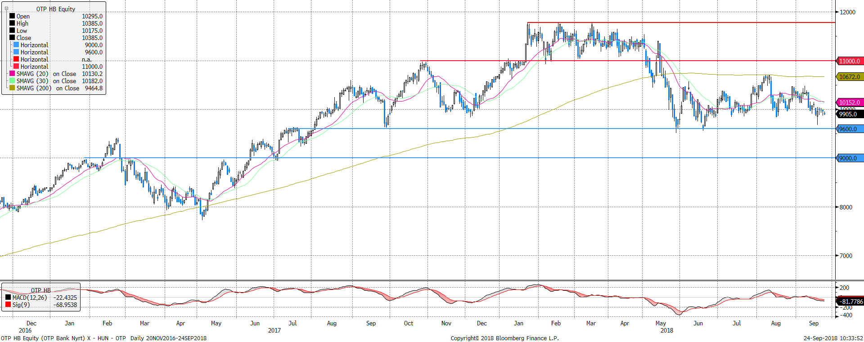Click the light green SMAVG (30) swatch
The height and width of the screenshot is (342, 864).
click(x=12, y=81)
